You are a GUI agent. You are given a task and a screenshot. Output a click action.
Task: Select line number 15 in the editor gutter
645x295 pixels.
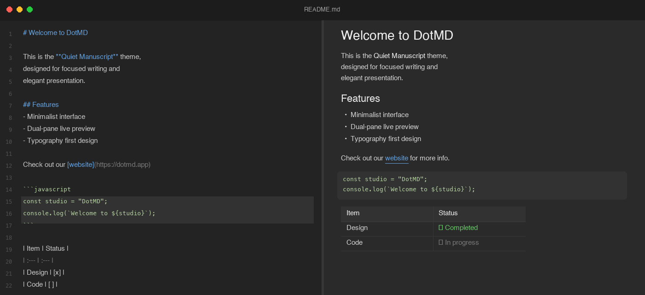click(8, 201)
